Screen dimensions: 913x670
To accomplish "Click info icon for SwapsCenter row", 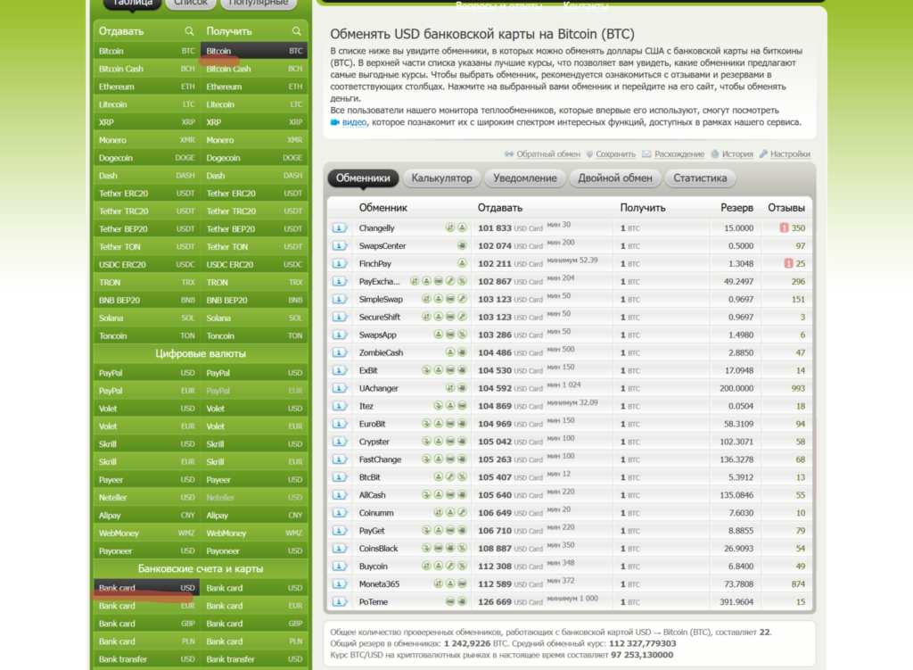I will pos(340,246).
